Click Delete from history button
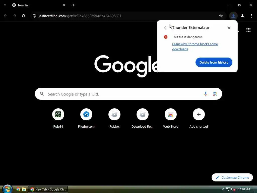Screen dimensions: 257x193 coord(214,62)
